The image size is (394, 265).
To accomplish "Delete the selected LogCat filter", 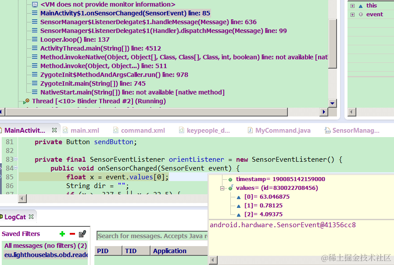I will click(x=72, y=234).
